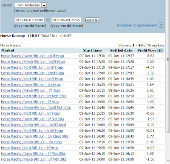Open Nott 9th Jun 6f Hcap market

click(x=30, y=148)
